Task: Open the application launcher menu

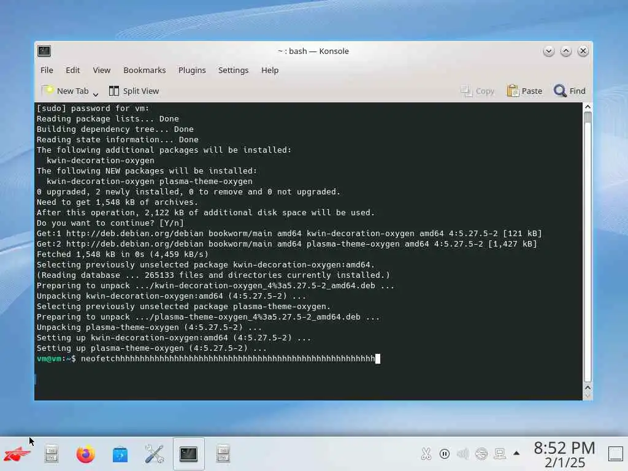Action: pos(17,454)
